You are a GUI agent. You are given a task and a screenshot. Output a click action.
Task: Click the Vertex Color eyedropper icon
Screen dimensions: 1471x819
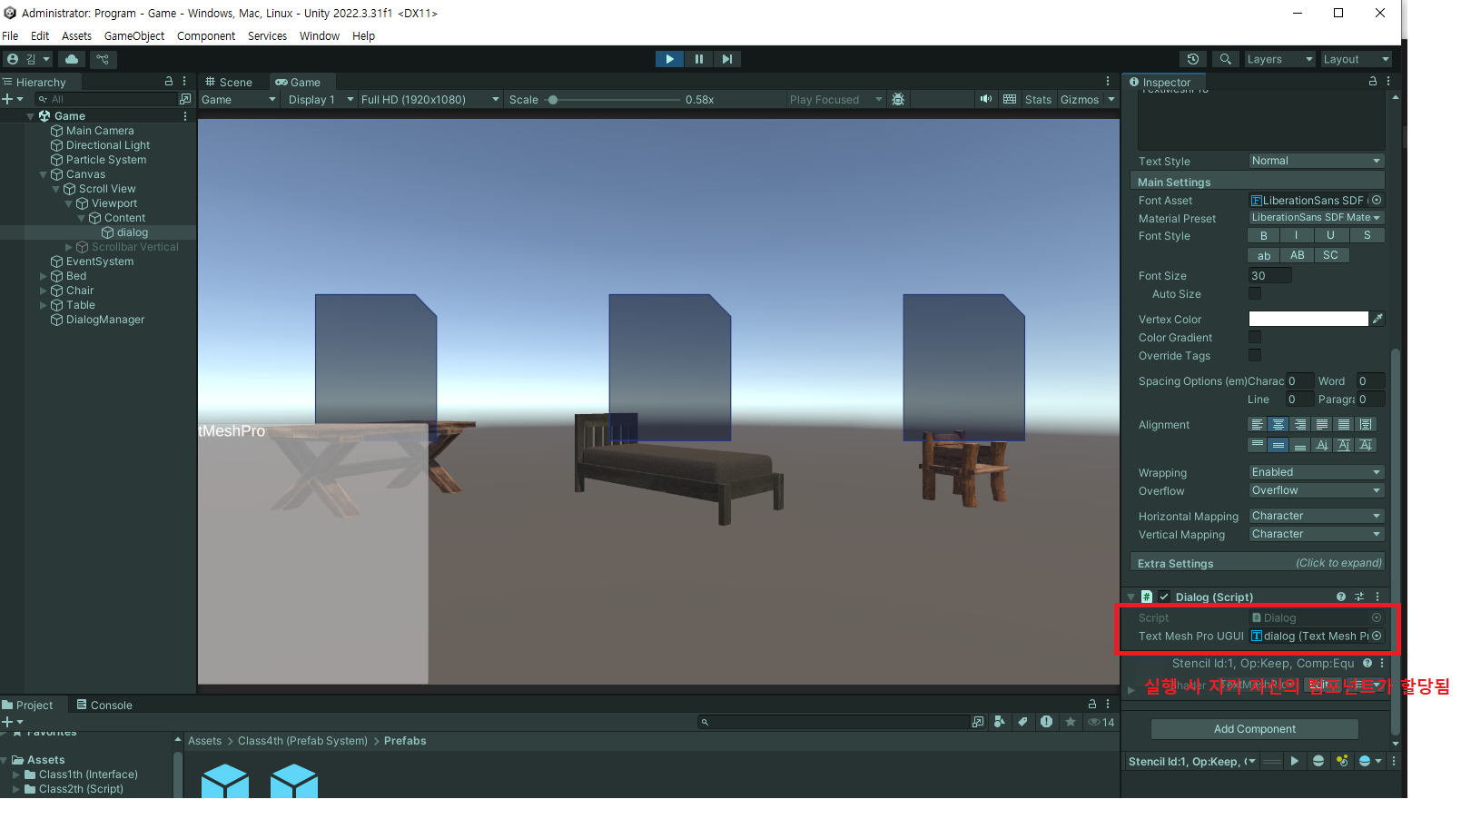pyautogui.click(x=1377, y=319)
